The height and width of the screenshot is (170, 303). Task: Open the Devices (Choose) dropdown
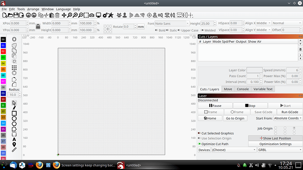tap(234, 150)
